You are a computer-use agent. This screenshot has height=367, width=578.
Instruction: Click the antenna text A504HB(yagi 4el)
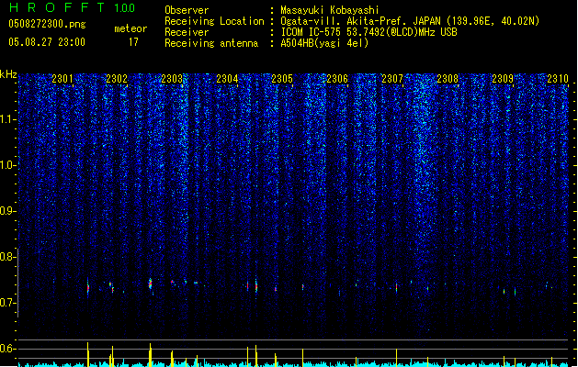[324, 43]
